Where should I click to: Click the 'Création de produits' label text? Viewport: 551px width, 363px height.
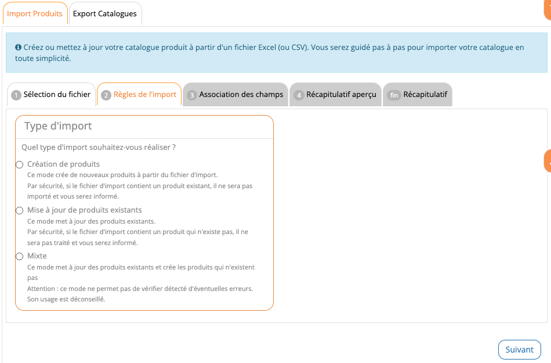click(64, 164)
